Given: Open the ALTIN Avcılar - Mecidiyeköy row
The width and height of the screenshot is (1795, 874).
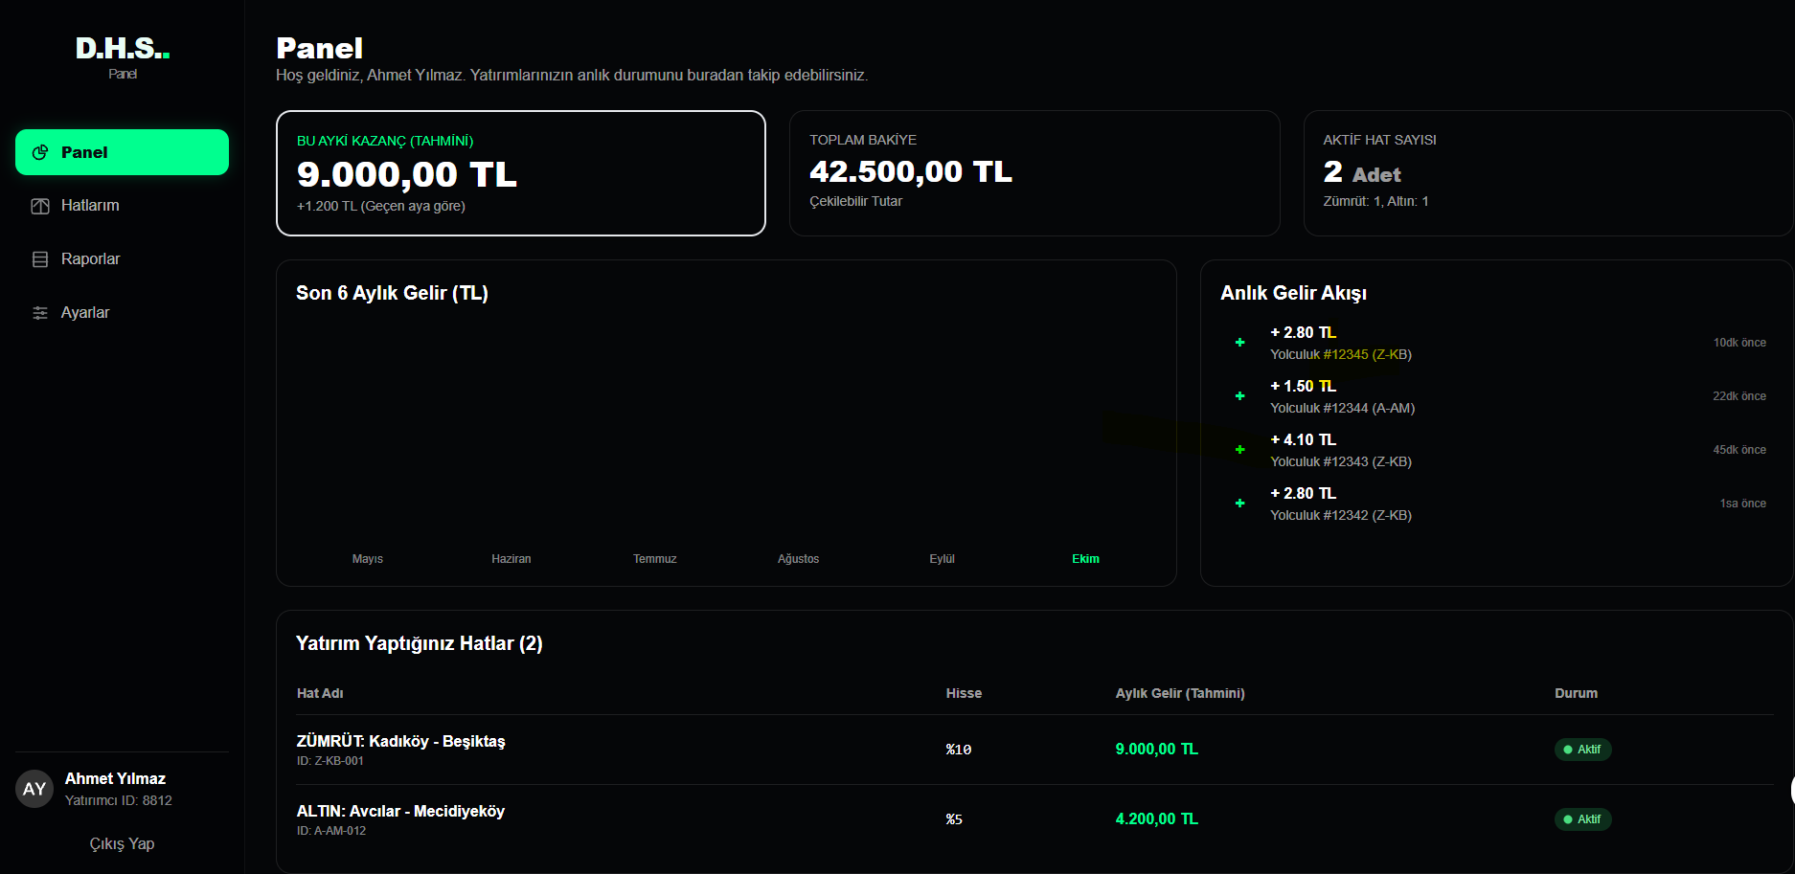Looking at the screenshot, I should coord(400,812).
